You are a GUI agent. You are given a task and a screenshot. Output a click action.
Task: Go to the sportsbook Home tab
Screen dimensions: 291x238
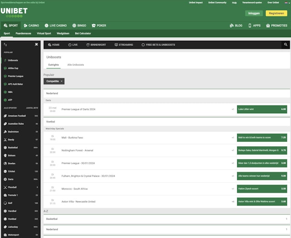54,45
